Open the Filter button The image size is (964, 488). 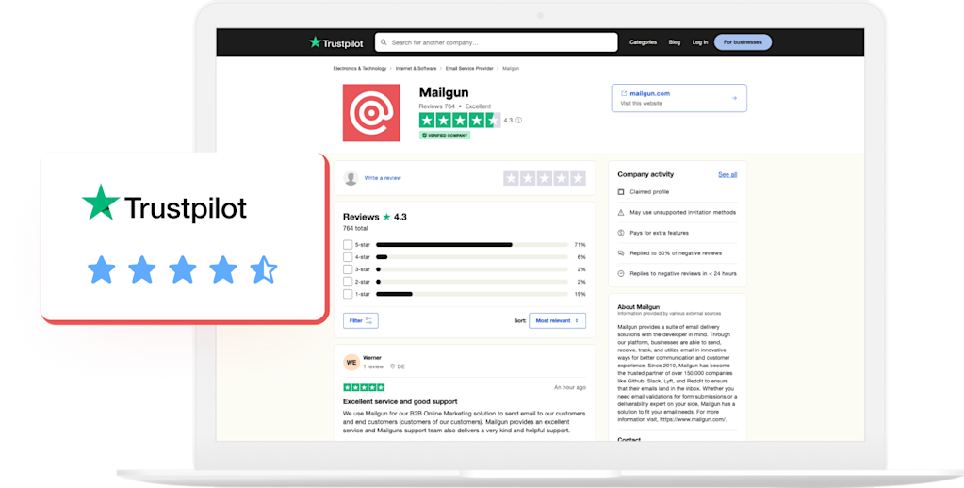coord(361,321)
